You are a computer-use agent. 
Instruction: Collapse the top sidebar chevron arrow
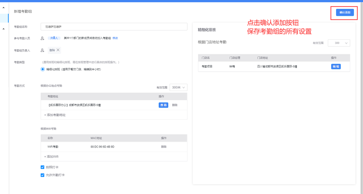(3, 8)
